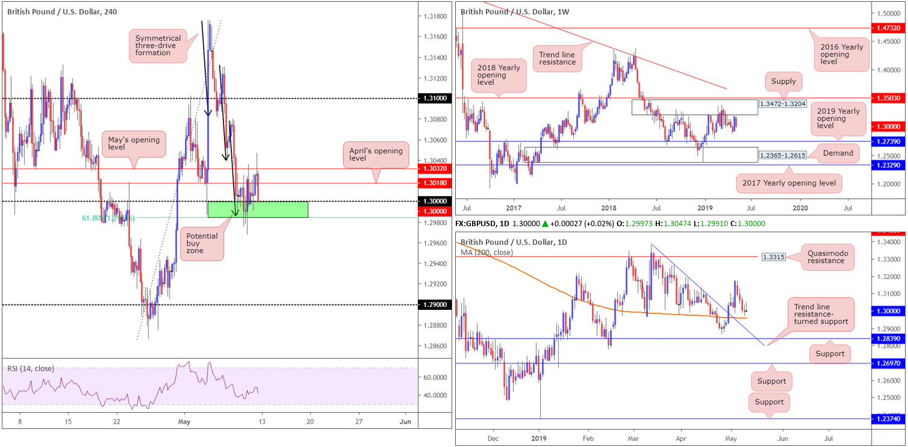
Task: Select the blue 1.26970 price label
Action: (x=889, y=364)
